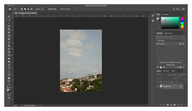Image resolution: width=192 pixels, height=111 pixels.
Task: Enable New Selection mode button
Action: (x=22, y=9)
